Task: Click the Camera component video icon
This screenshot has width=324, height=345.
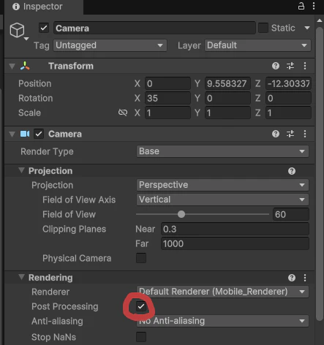Action: pyautogui.click(x=25, y=134)
